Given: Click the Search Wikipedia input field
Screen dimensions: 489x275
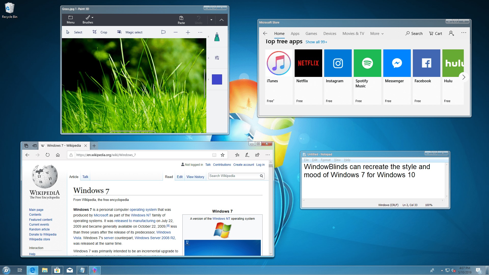Looking at the screenshot, I should click(x=234, y=176).
